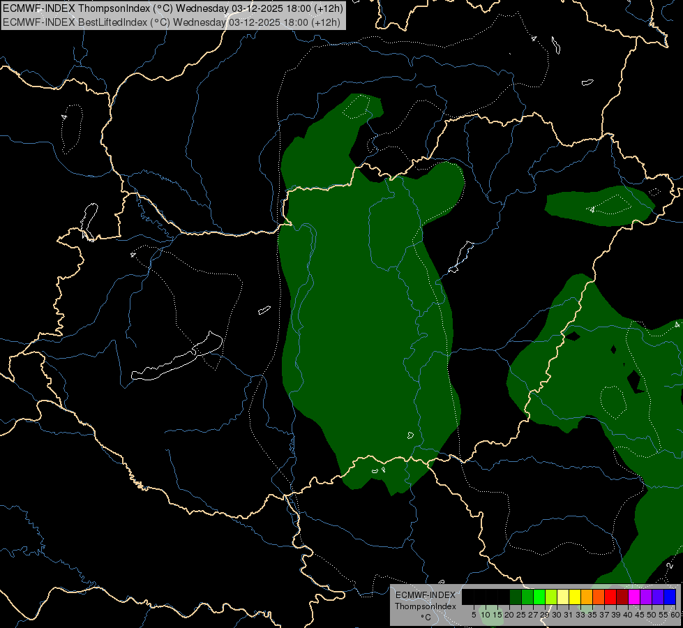Select the red 37–39 legend swatch
This screenshot has width=683, height=628.
(x=610, y=597)
